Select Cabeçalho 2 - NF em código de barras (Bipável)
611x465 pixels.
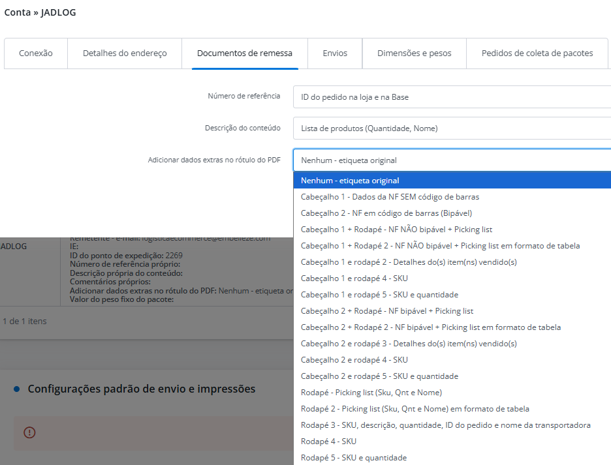coord(452,213)
